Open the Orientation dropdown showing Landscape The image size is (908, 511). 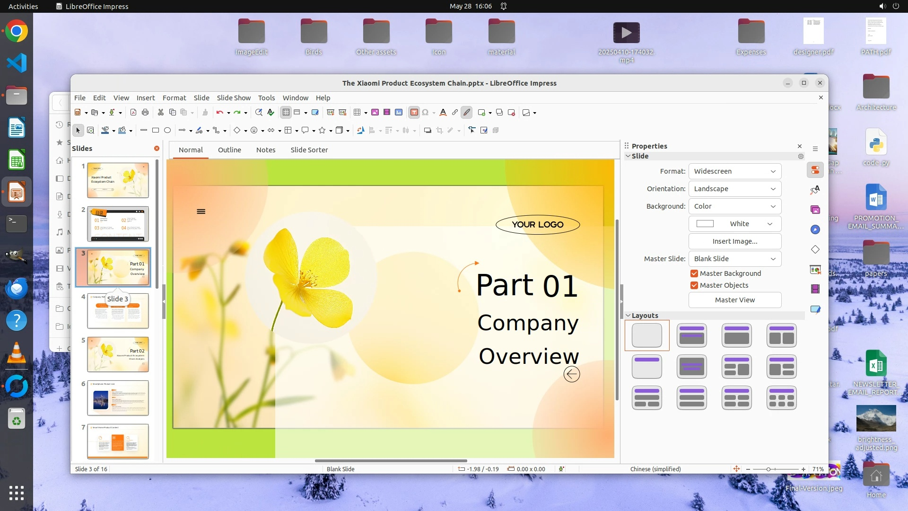point(734,189)
